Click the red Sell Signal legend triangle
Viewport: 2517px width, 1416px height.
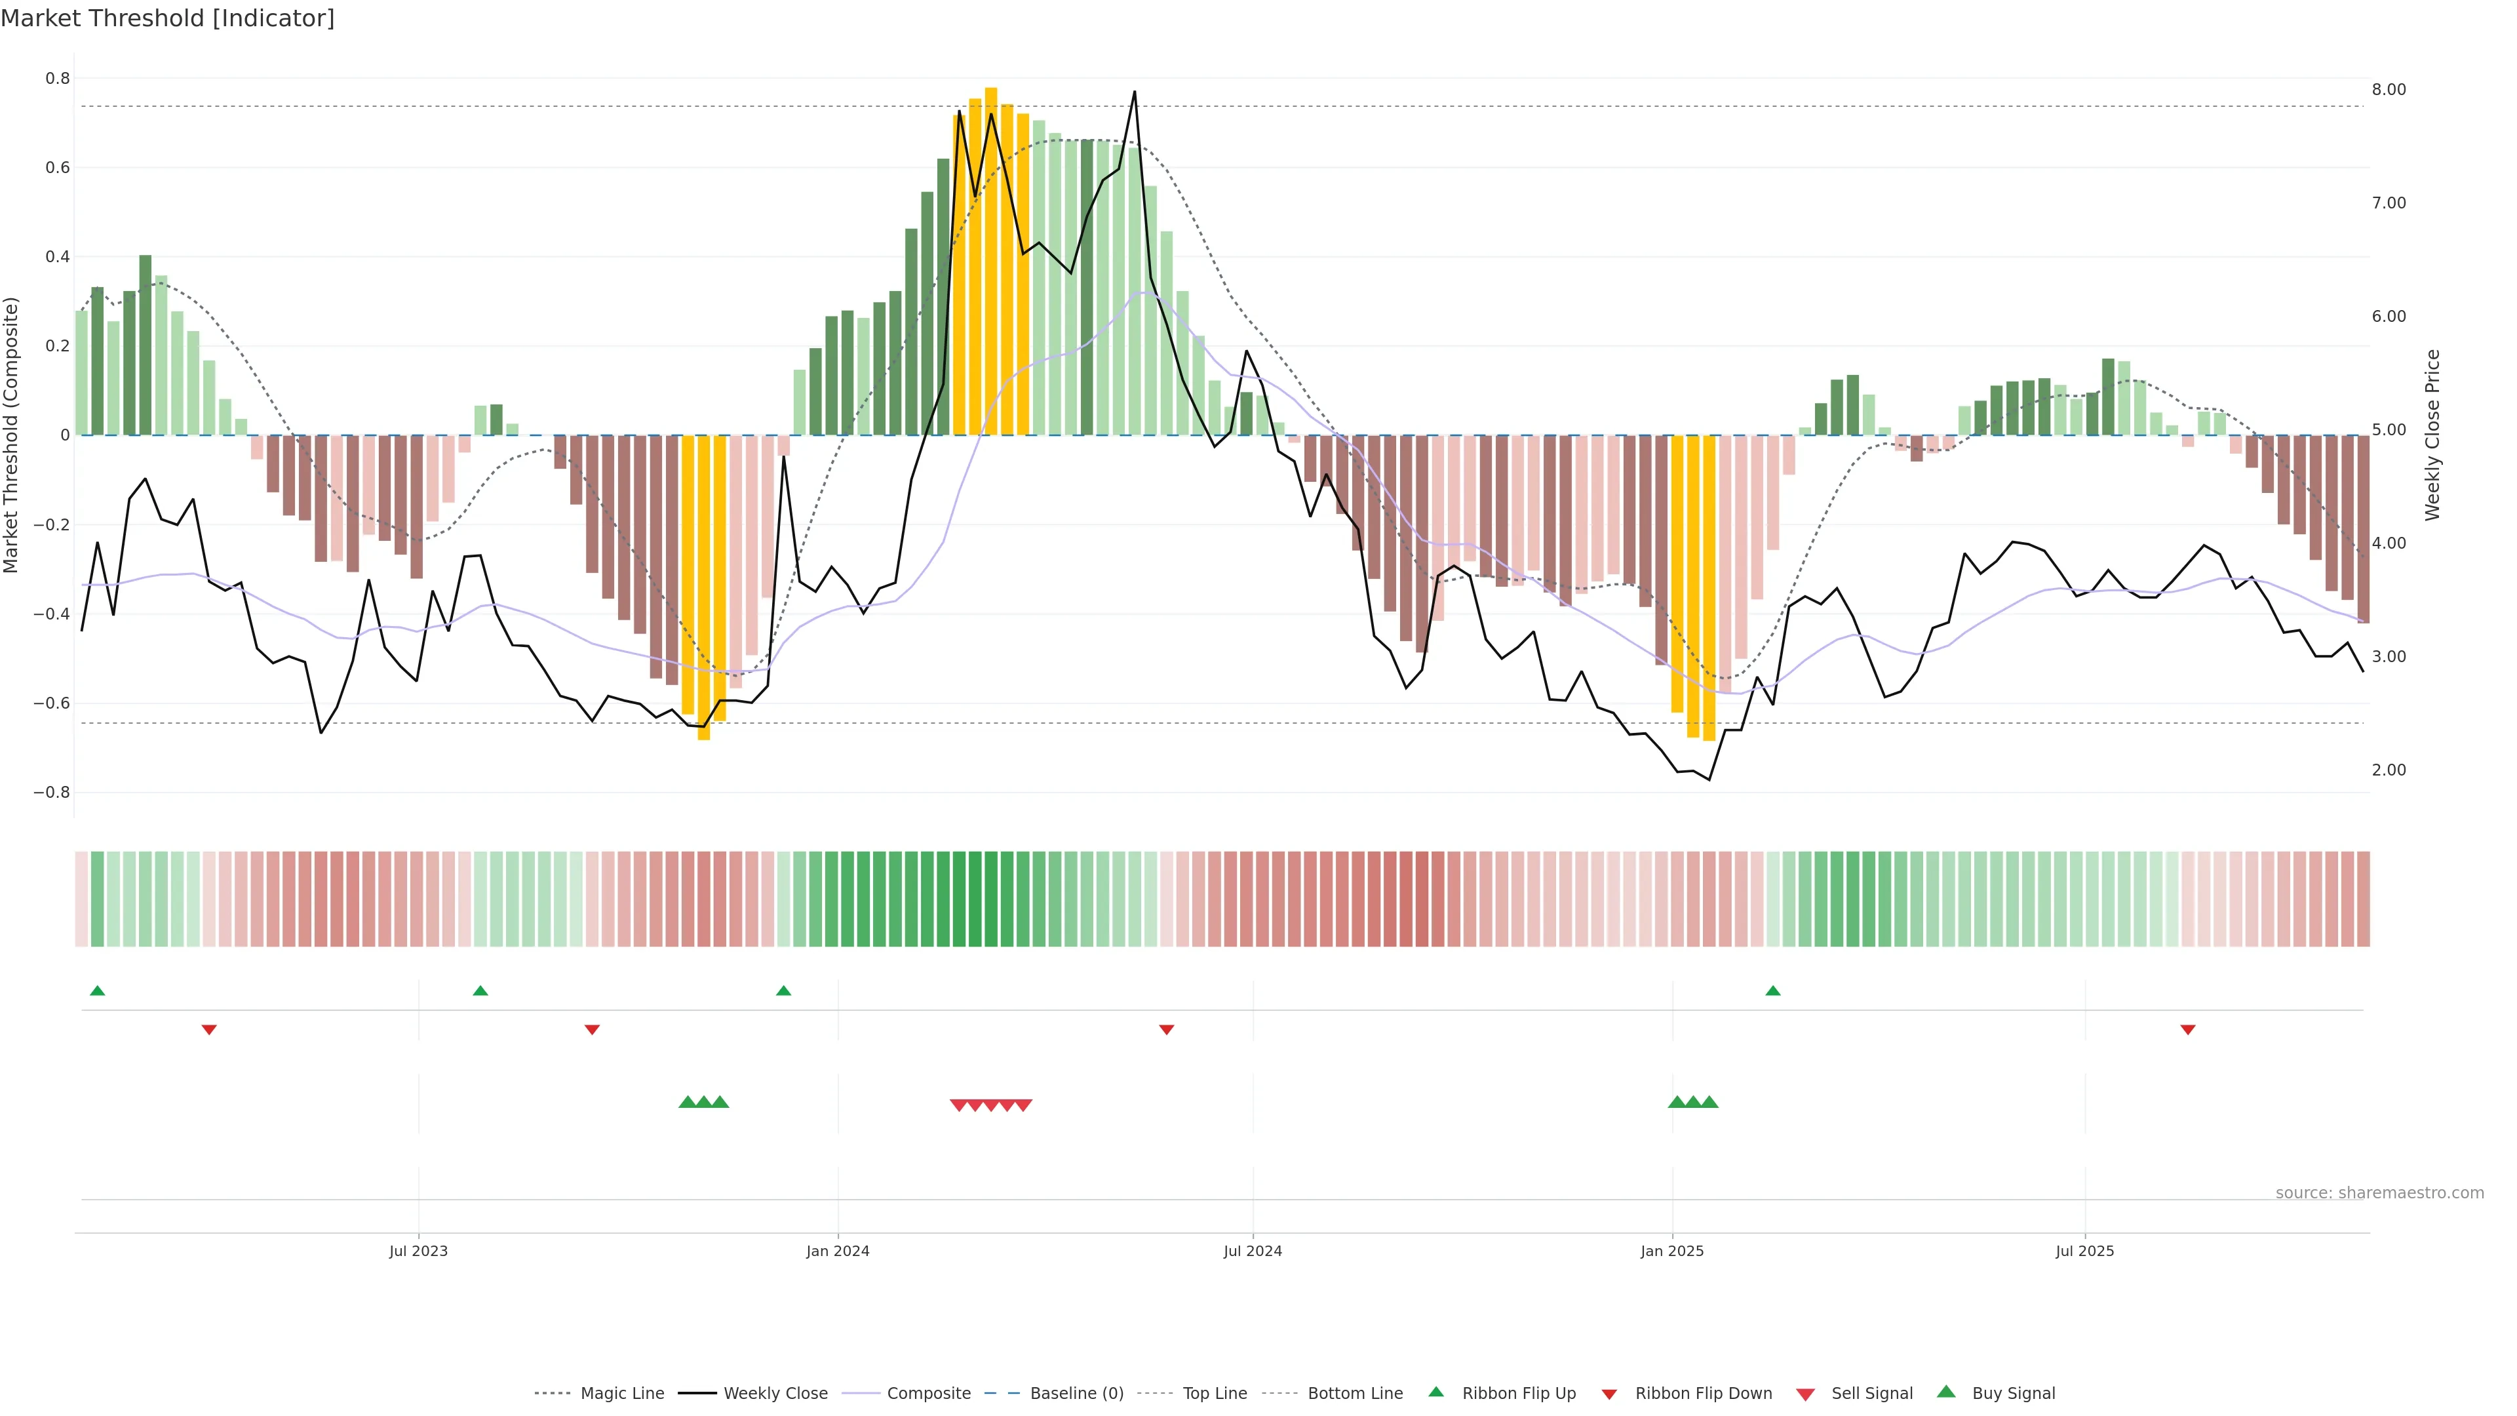pyautogui.click(x=1806, y=1394)
